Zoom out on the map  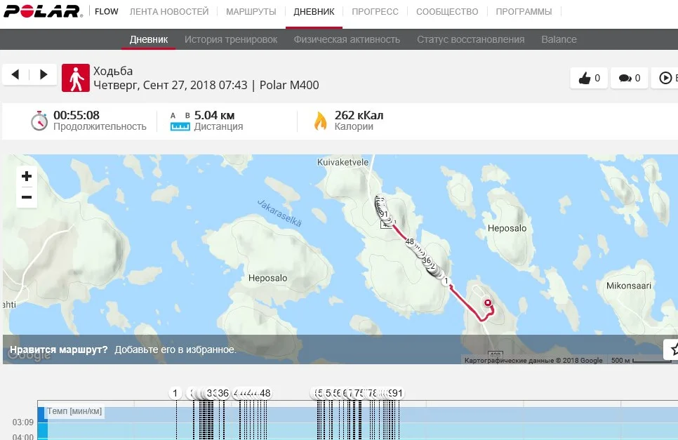(27, 197)
